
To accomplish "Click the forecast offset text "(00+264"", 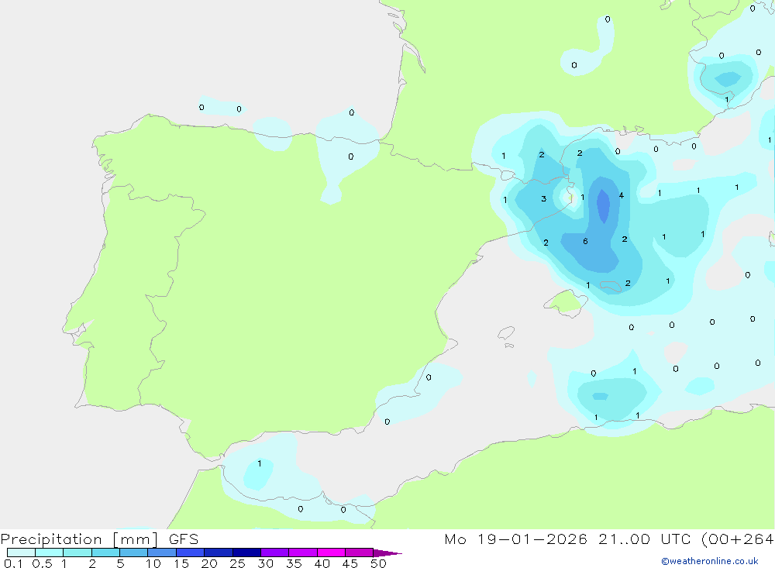I will coord(737,539).
